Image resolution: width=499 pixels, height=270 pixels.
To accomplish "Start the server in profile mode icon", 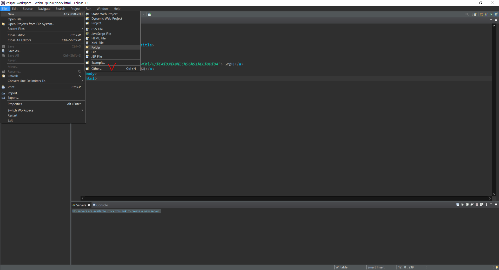I will (x=472, y=205).
